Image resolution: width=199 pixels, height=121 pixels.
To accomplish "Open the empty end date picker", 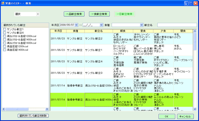I will coord(101,25).
